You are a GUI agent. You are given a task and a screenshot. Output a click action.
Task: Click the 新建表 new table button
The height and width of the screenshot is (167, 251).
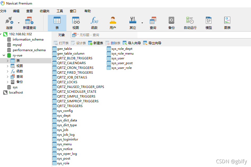point(96,43)
